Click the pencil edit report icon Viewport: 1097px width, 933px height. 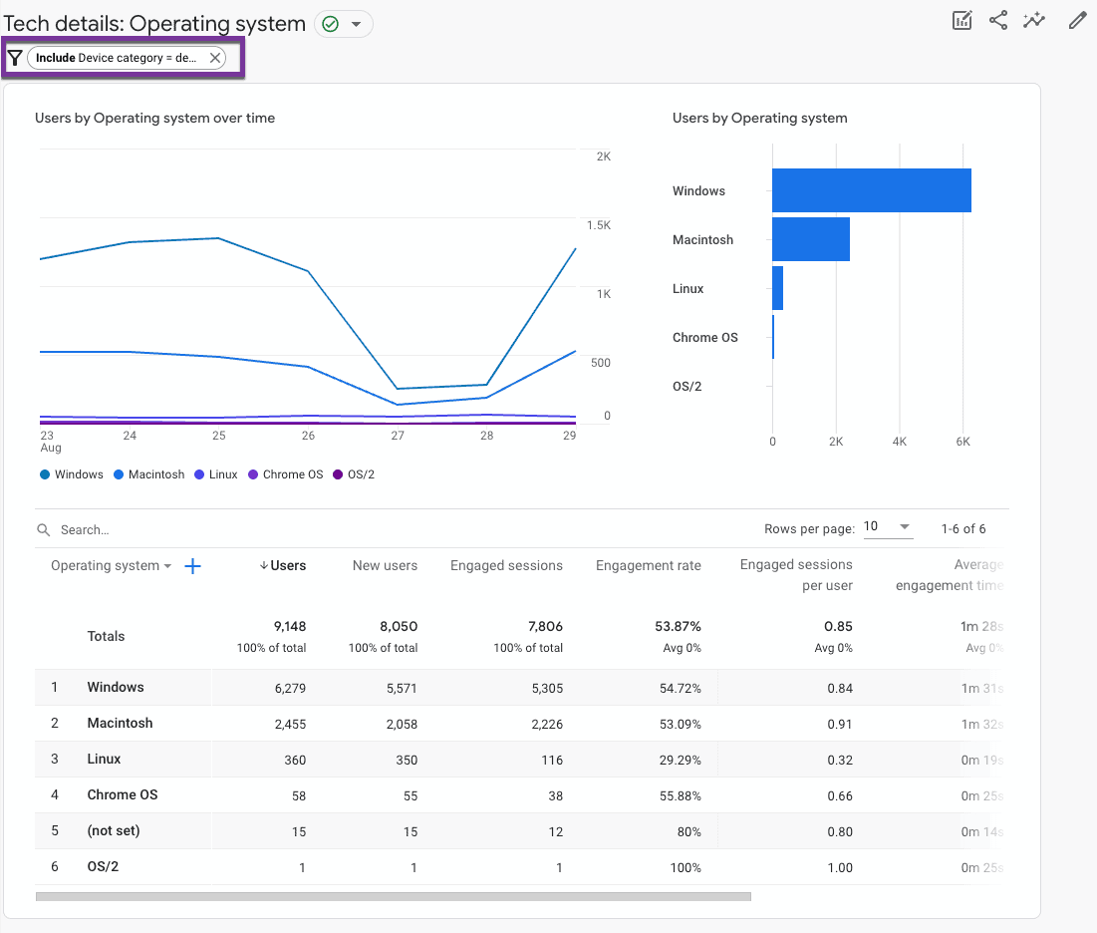click(x=1077, y=20)
